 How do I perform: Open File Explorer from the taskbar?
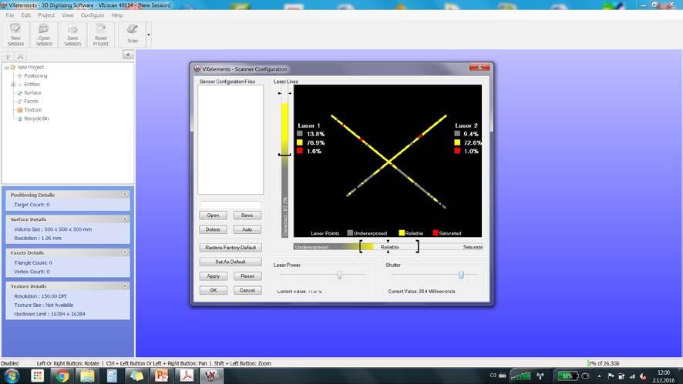[x=87, y=376]
